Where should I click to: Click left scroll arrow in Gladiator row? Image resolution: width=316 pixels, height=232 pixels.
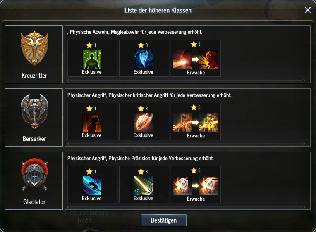click(x=68, y=207)
